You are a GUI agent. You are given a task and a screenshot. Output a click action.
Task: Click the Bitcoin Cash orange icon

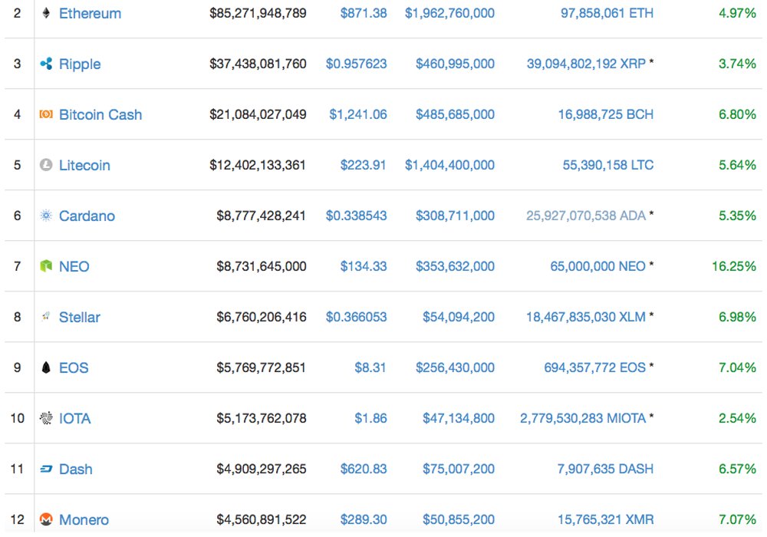tap(46, 114)
